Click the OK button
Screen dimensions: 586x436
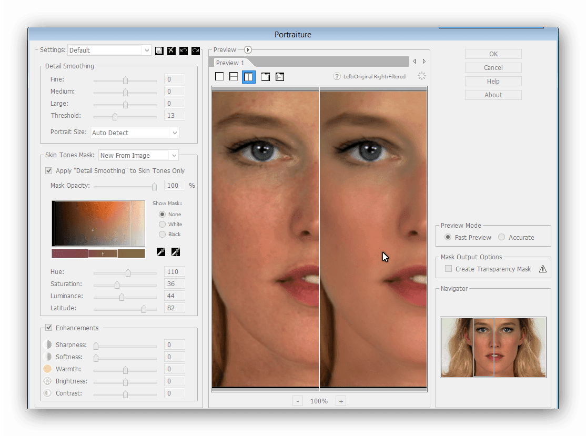493,54
